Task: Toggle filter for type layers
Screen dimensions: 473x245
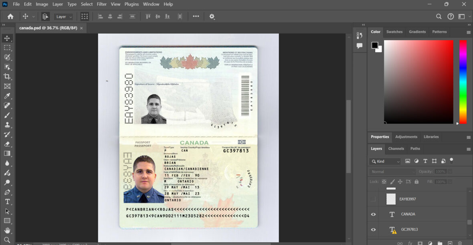Action: [x=425, y=161]
